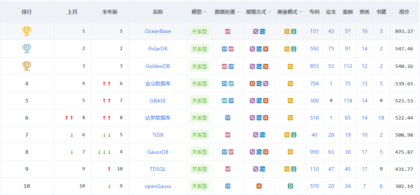420x195 pixels.
Task: Click the 资质 column header
Action: pyautogui.click(x=364, y=12)
